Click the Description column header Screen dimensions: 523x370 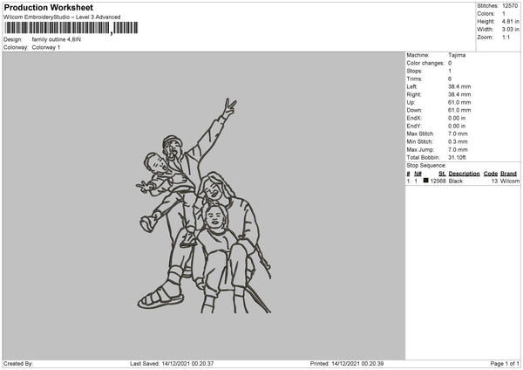[x=464, y=174]
